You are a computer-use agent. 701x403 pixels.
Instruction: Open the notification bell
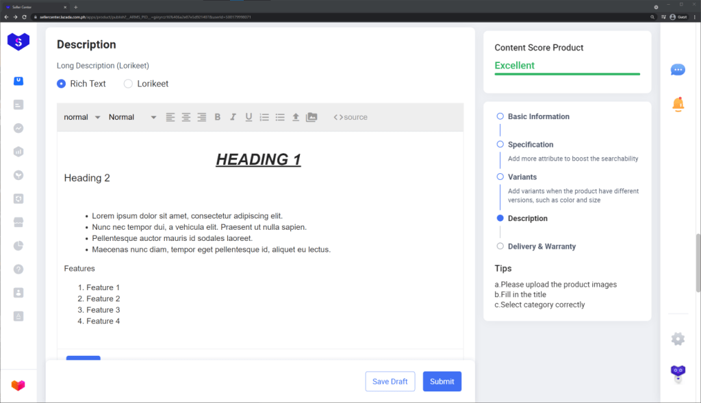tap(678, 105)
